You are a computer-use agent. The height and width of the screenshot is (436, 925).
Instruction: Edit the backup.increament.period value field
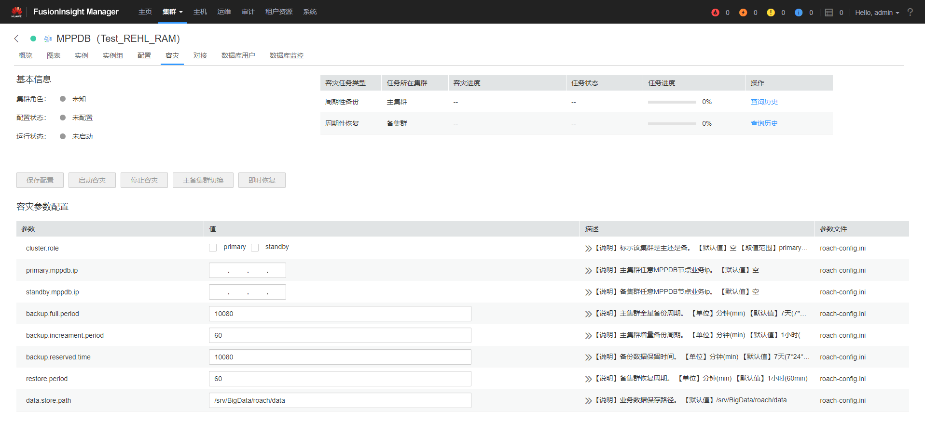tap(340, 335)
